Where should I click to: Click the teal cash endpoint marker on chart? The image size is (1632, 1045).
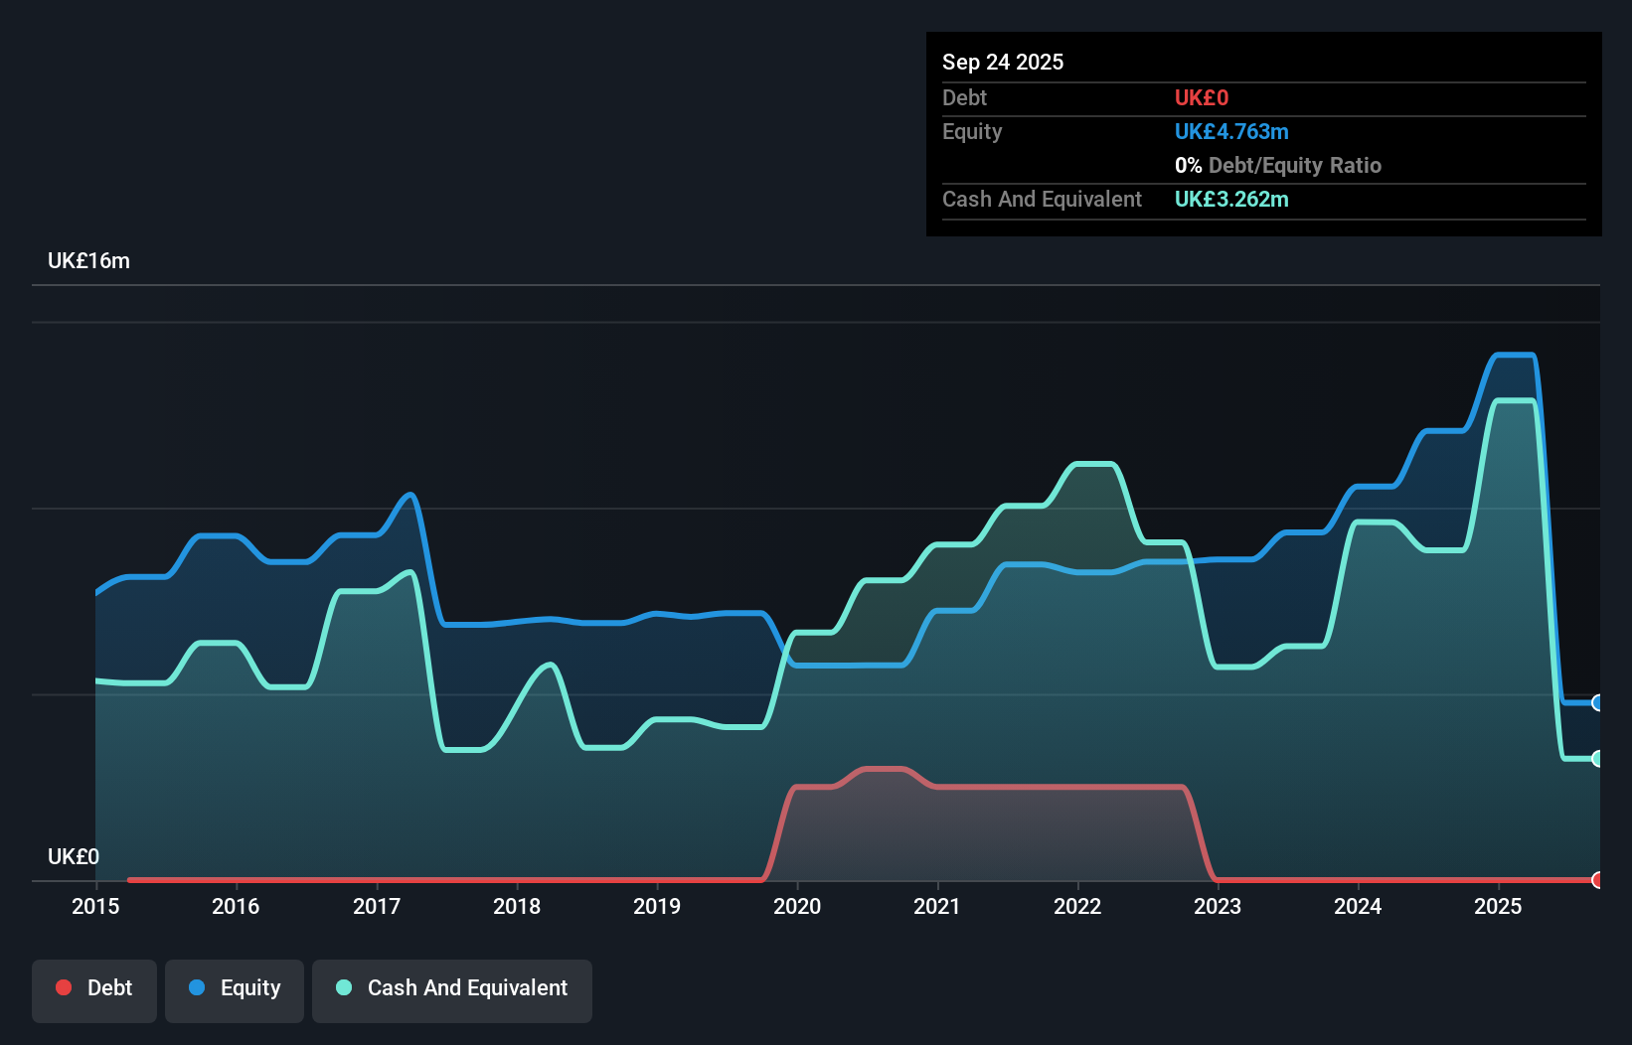point(1597,759)
